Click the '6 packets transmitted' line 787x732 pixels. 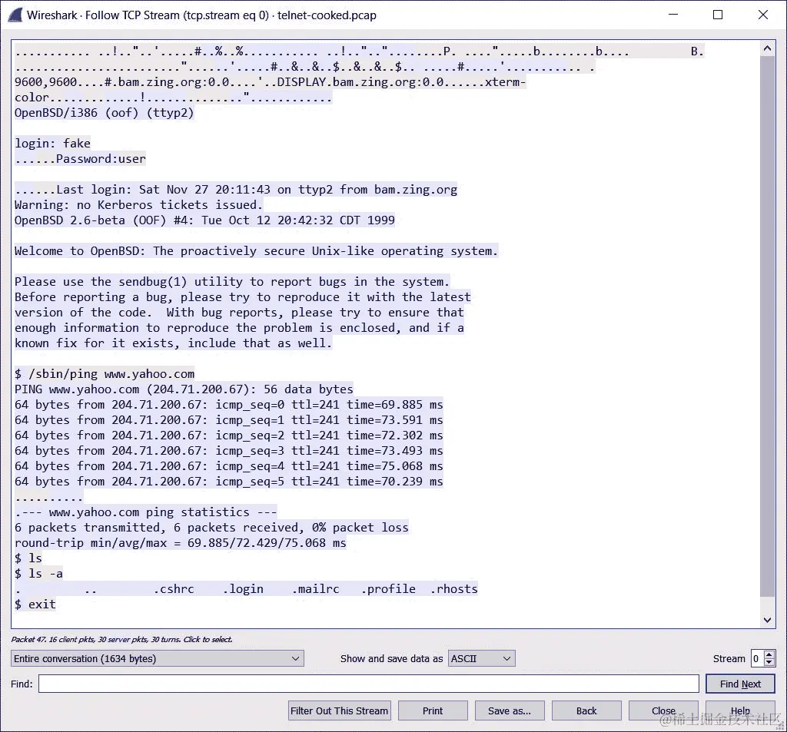211,528
